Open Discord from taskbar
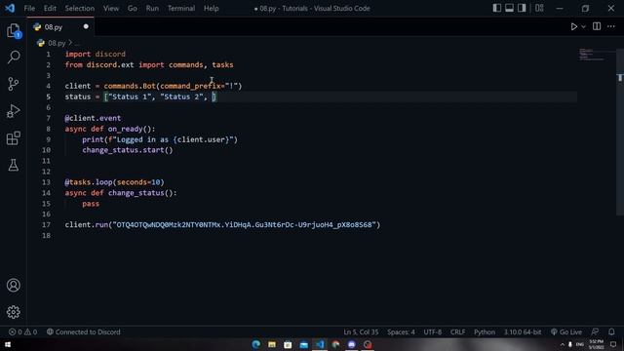The width and height of the screenshot is (624, 351). click(x=351, y=344)
